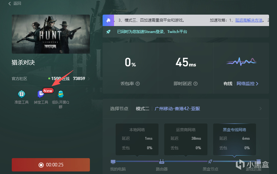Viewport: 277px width, 174px height.
Task: Click the 猎杀对决 game title
Action: coord(23,62)
